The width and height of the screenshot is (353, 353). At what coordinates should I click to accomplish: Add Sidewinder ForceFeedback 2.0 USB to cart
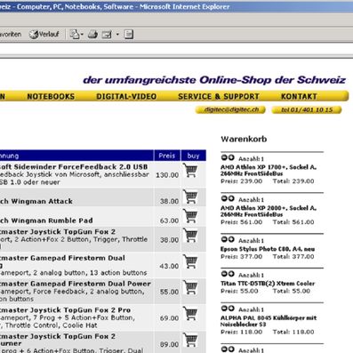pyautogui.click(x=190, y=171)
